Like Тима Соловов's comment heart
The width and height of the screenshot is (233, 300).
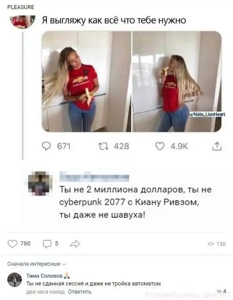[x=219, y=291]
